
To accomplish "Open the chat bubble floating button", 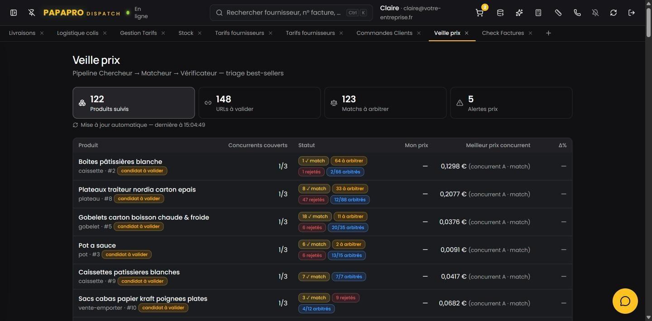I will pyautogui.click(x=625, y=301).
